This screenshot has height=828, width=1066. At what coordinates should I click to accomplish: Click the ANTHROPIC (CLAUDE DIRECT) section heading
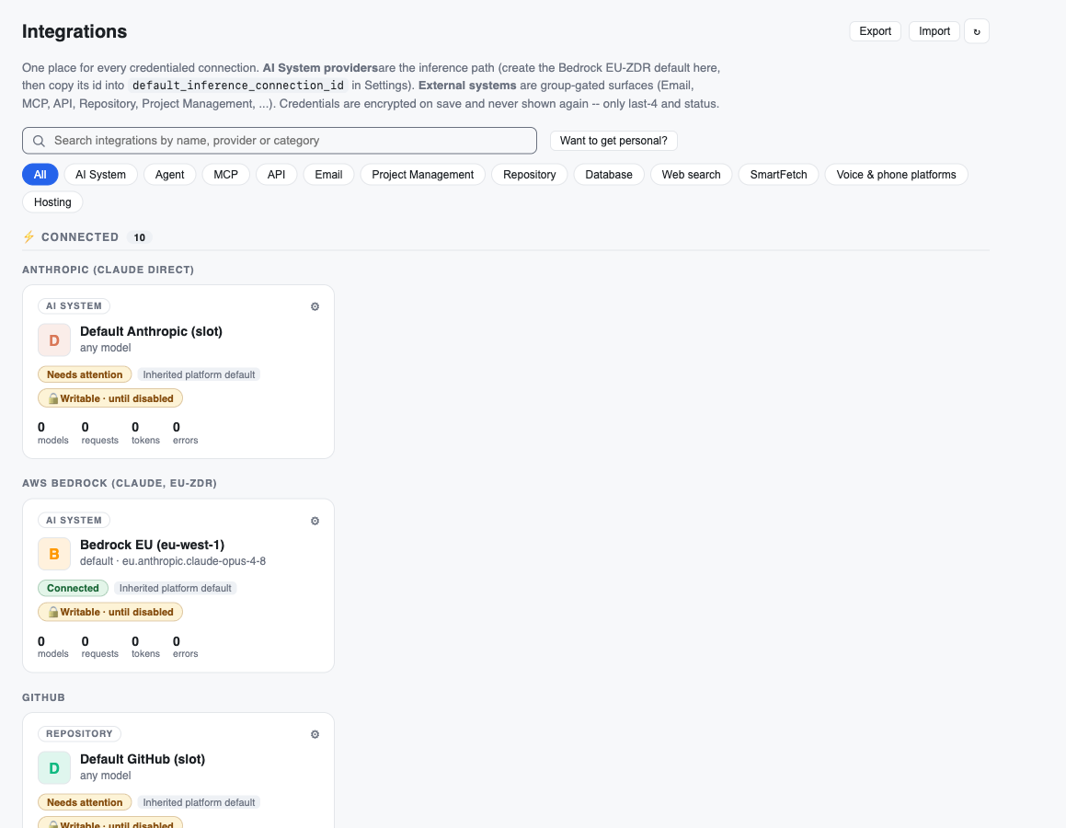[109, 270]
